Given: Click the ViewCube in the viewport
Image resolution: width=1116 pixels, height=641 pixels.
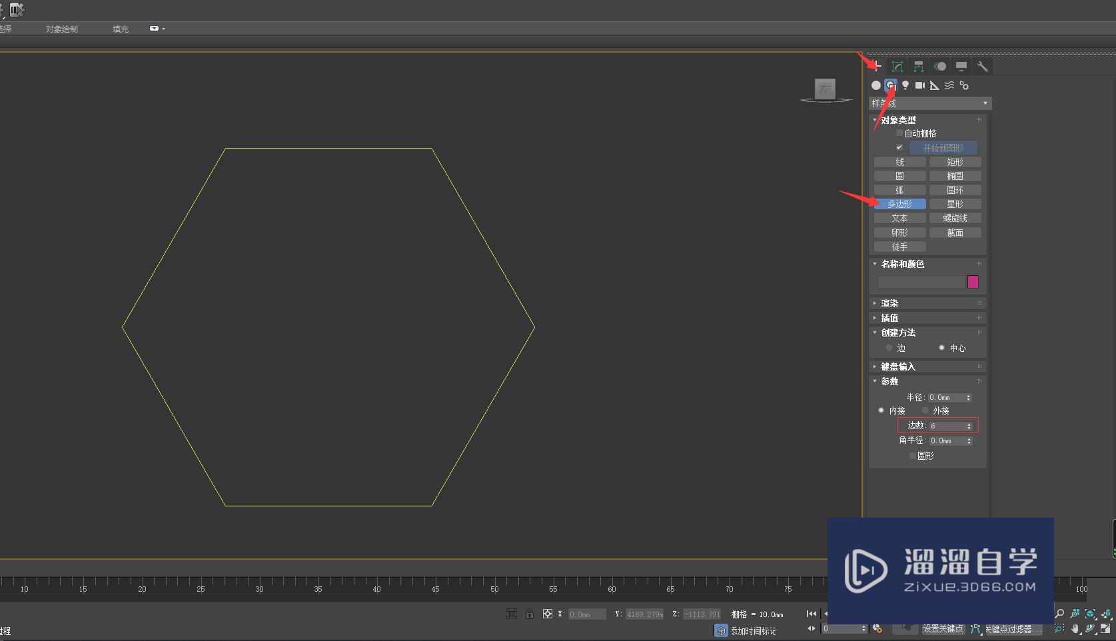Looking at the screenshot, I should tap(825, 89).
